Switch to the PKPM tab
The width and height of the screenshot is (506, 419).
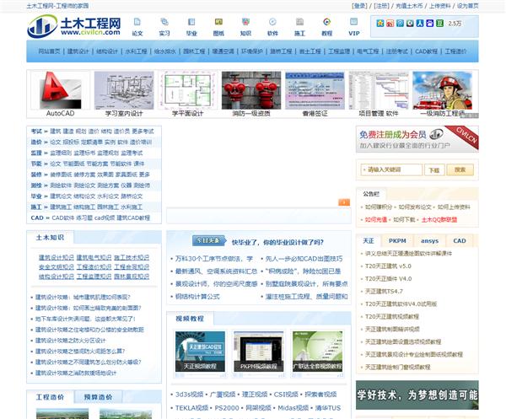coord(397,241)
